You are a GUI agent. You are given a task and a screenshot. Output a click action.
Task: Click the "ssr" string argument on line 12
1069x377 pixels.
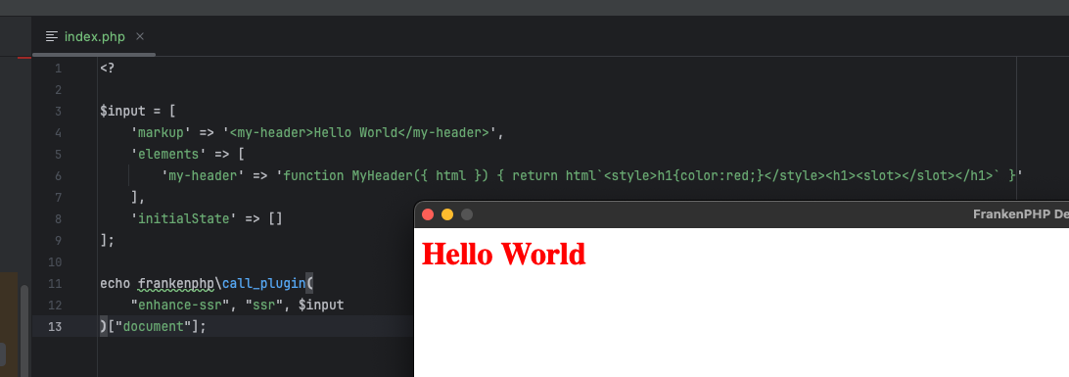[264, 306]
